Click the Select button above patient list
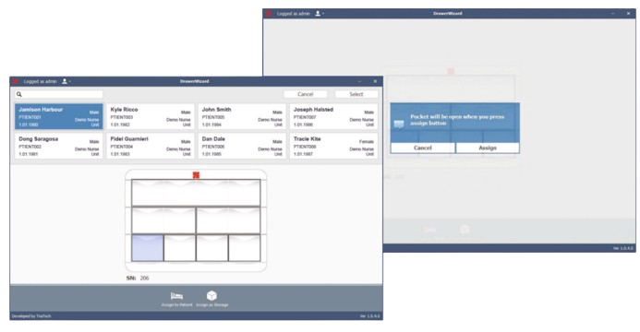 click(x=356, y=94)
